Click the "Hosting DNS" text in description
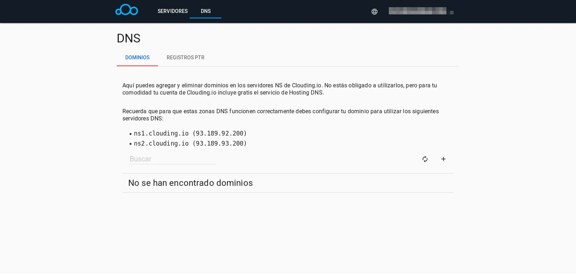The height and width of the screenshot is (275, 576). click(x=306, y=93)
